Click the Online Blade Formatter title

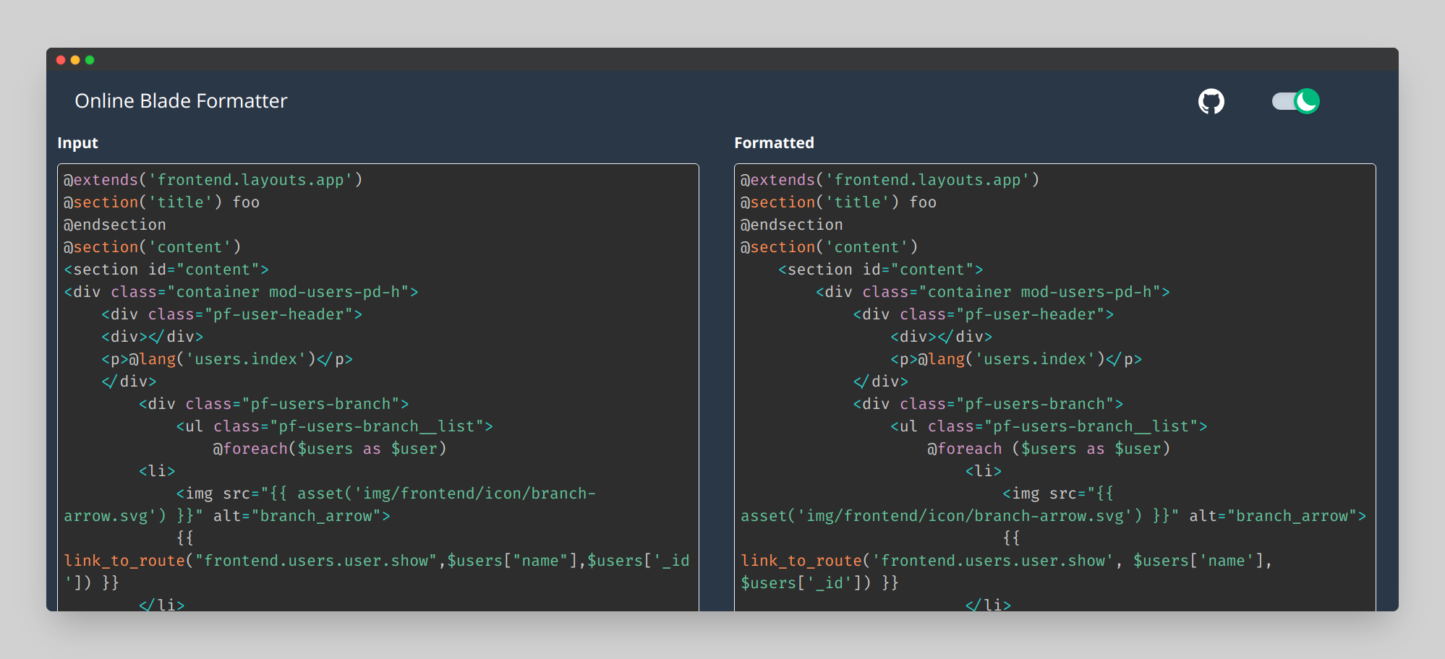[181, 101]
